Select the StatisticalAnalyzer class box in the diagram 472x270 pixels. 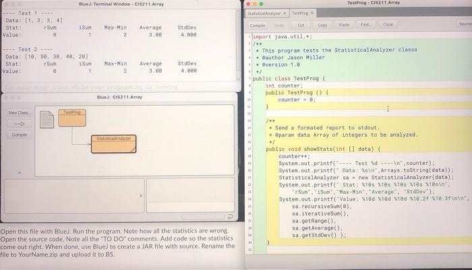click(x=113, y=144)
